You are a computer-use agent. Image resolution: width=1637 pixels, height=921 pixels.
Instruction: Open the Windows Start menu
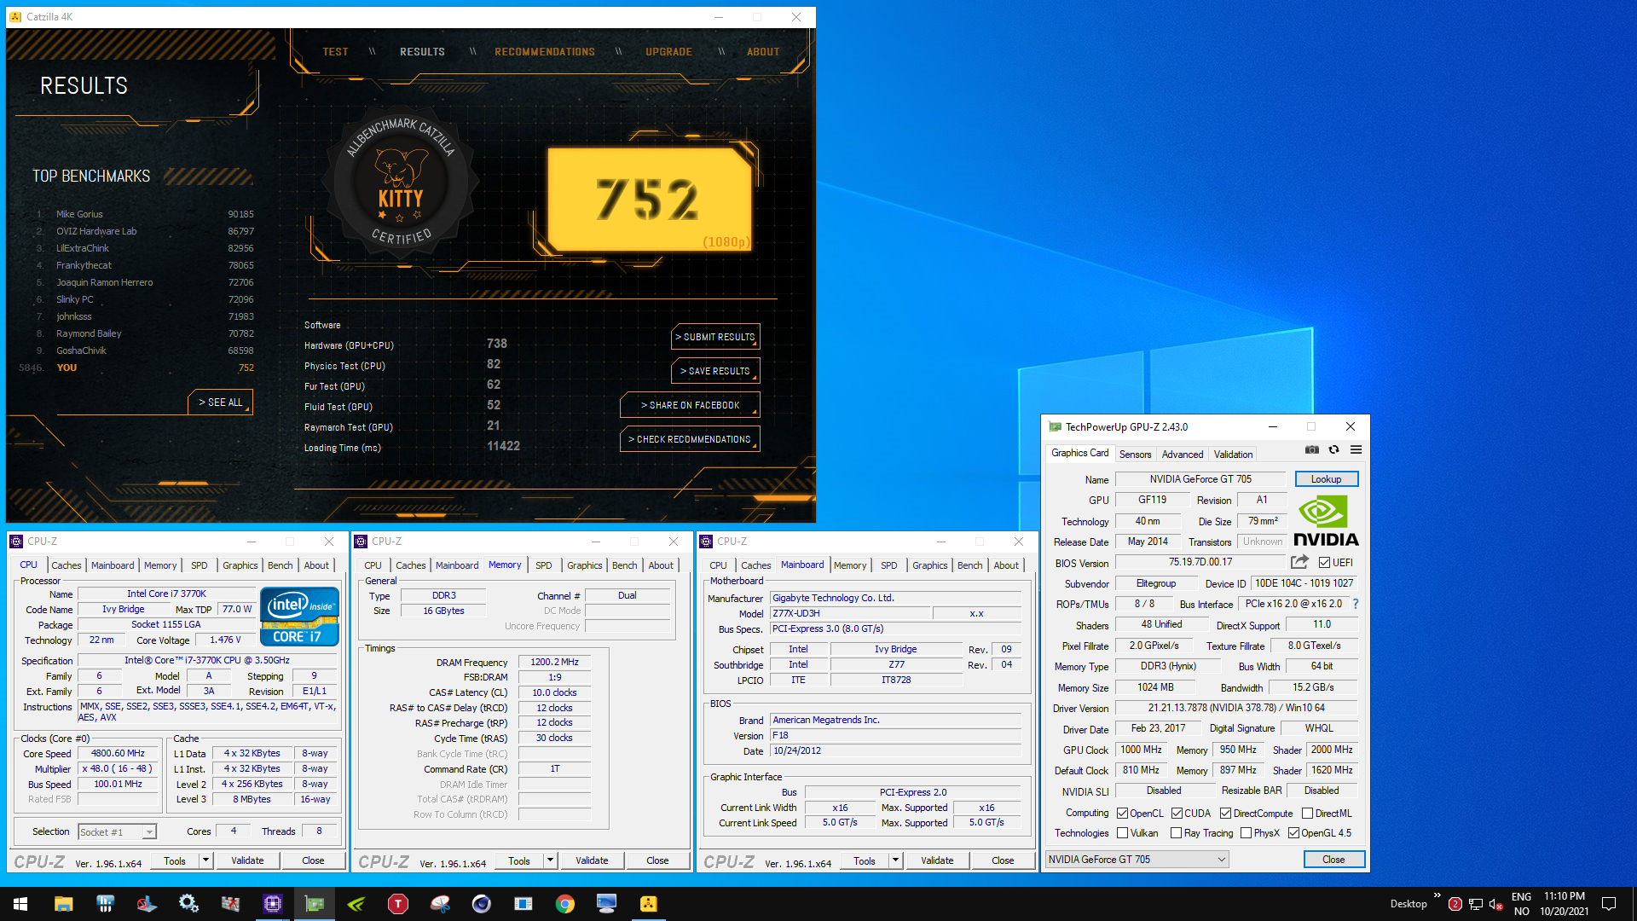point(20,904)
